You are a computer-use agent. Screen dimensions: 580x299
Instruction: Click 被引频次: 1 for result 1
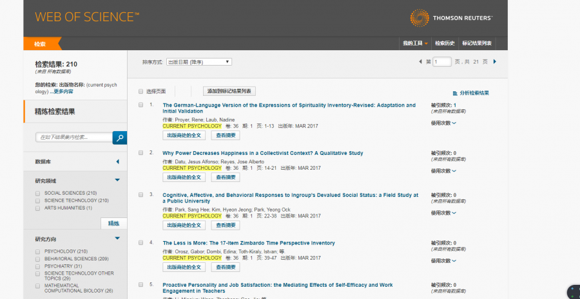click(x=443, y=105)
